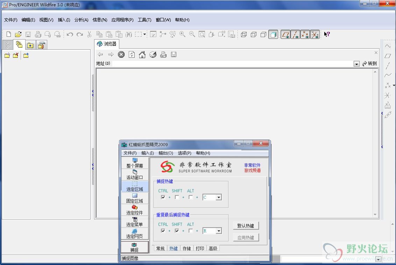Switch to the 常规 tab

[x=160, y=249]
